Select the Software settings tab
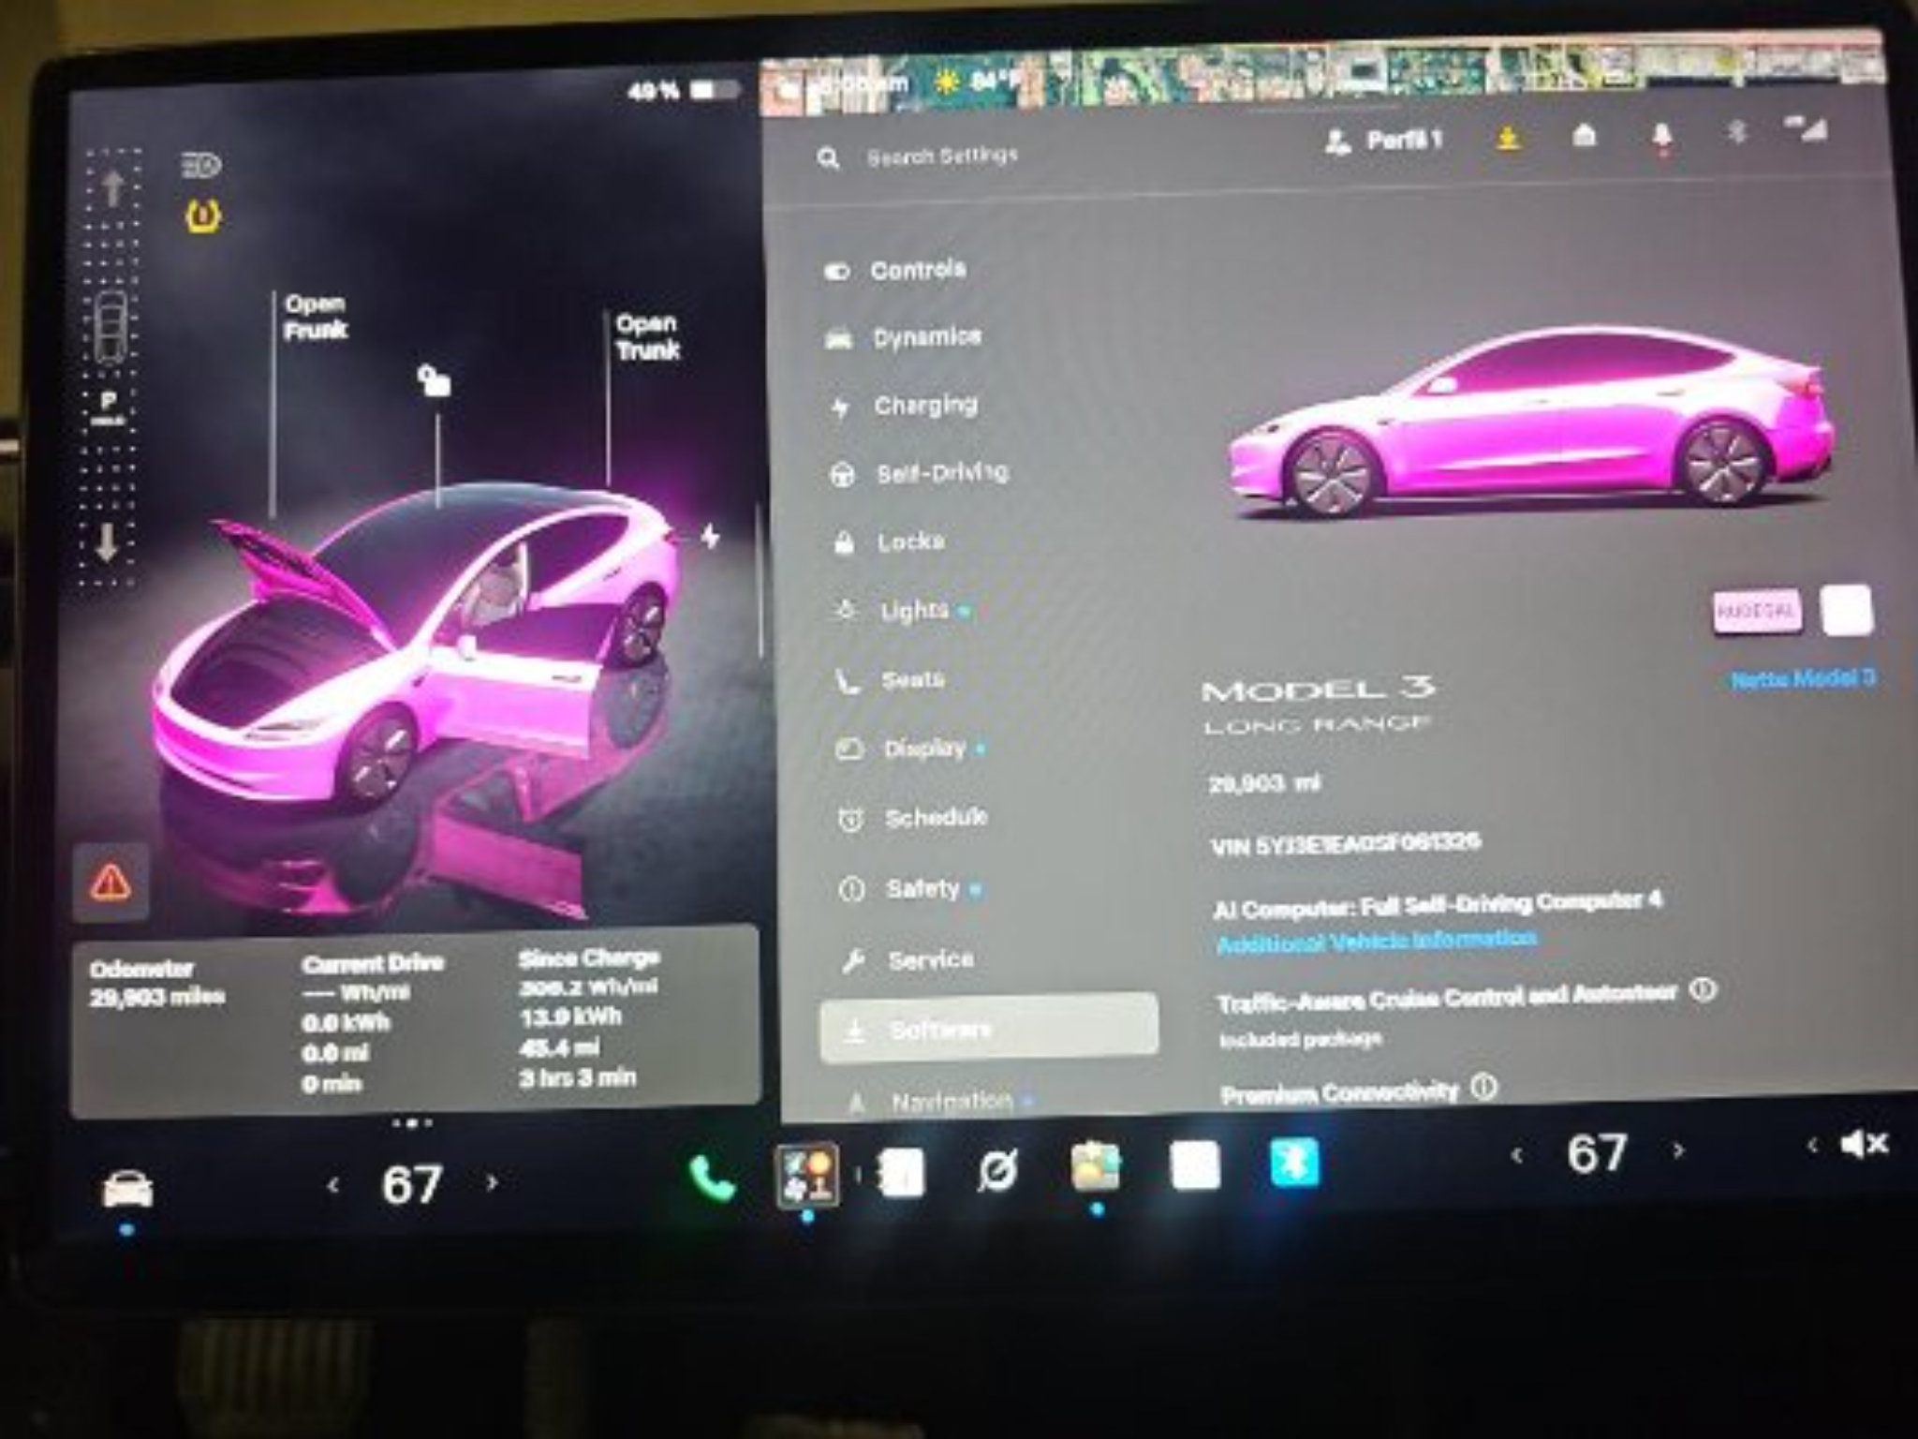Viewport: 1918px width, 1439px height. pos(989,1029)
